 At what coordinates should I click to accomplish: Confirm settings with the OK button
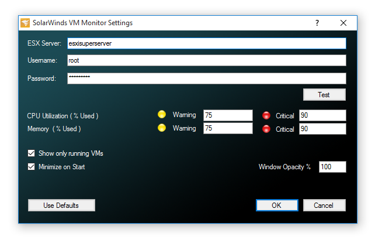coord(277,206)
